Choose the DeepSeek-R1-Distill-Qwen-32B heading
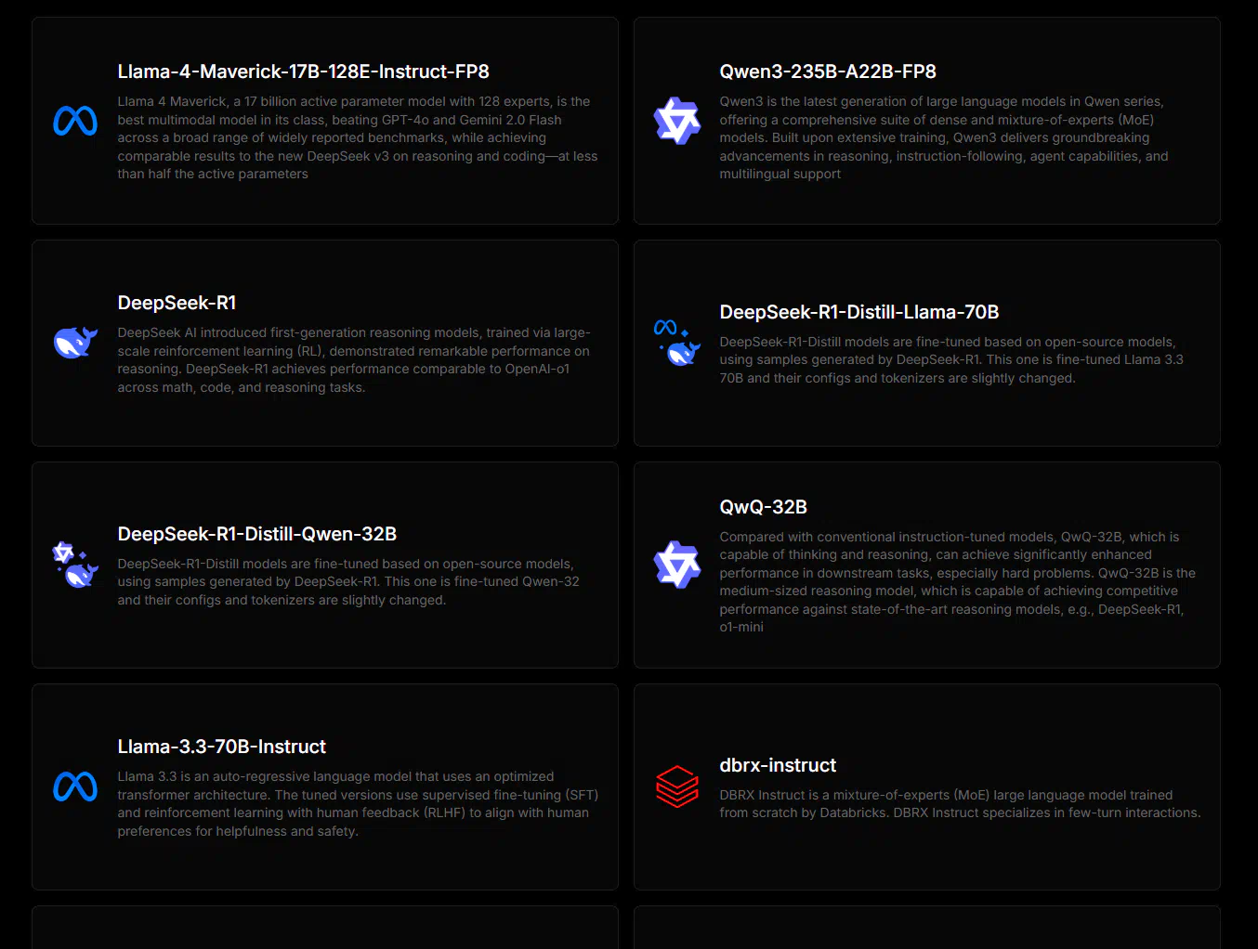1258x949 pixels. click(x=257, y=534)
